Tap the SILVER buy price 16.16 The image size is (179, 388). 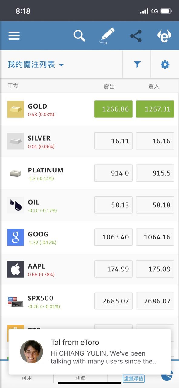coord(155,141)
